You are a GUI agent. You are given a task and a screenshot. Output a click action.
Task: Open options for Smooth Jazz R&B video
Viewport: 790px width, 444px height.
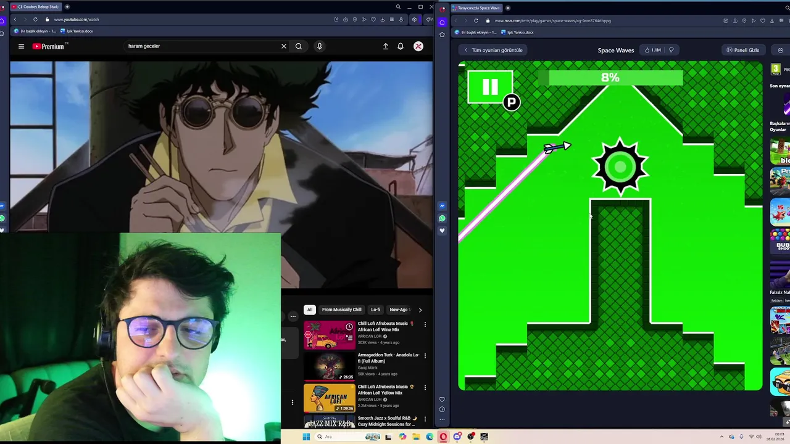pos(425,419)
